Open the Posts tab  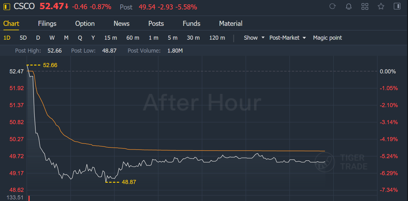[x=156, y=24]
